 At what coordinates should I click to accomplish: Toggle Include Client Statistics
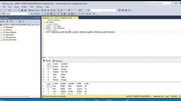tap(65, 14)
